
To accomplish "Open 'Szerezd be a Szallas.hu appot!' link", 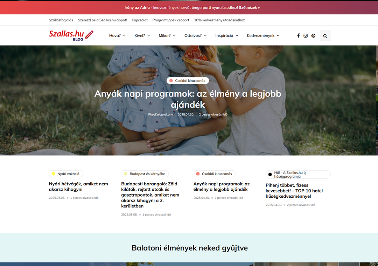I will point(103,20).
